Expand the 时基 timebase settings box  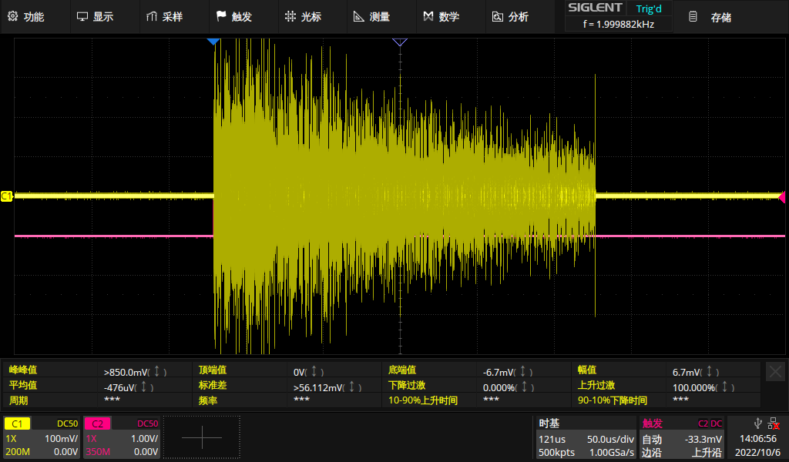pyautogui.click(x=586, y=437)
